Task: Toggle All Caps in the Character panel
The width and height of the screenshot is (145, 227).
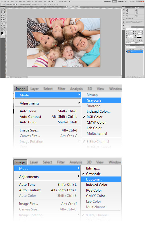Action: [x=132, y=40]
